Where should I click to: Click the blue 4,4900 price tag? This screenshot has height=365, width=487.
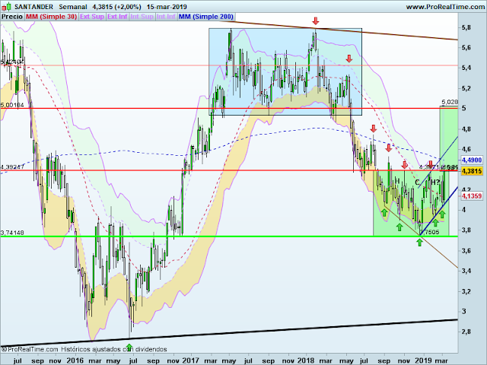(472, 160)
